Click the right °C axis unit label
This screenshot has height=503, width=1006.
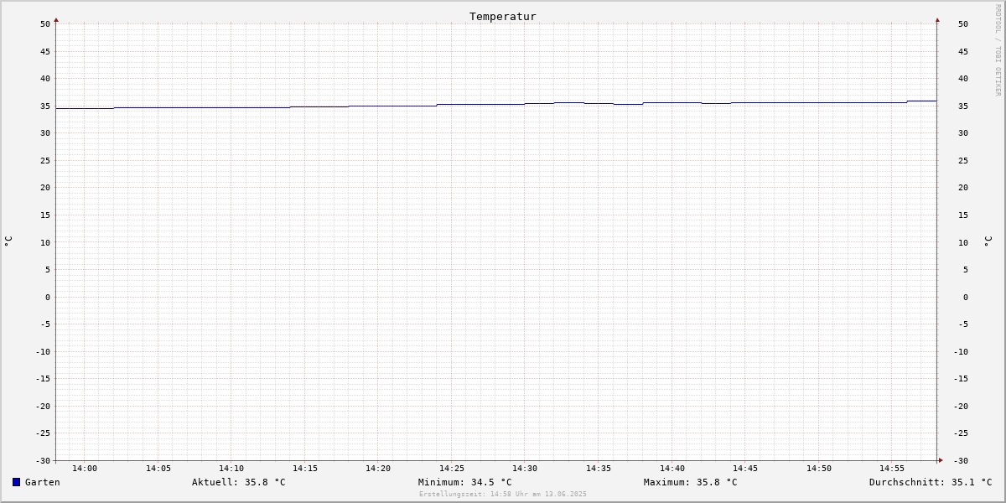[x=988, y=241]
